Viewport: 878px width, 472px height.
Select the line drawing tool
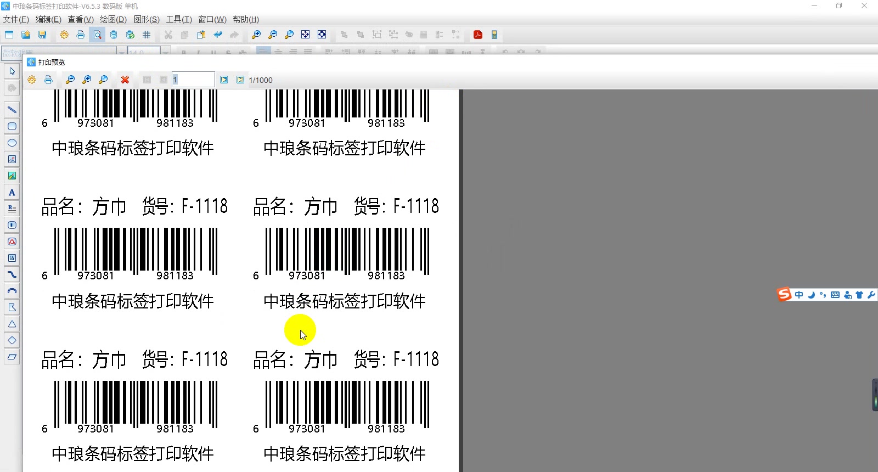point(12,110)
